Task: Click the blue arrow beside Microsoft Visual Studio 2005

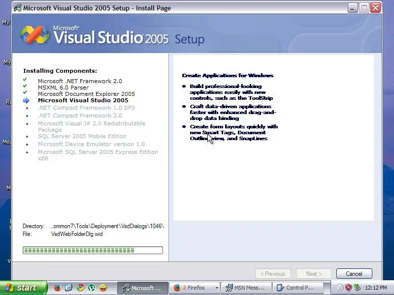Action: (x=26, y=101)
